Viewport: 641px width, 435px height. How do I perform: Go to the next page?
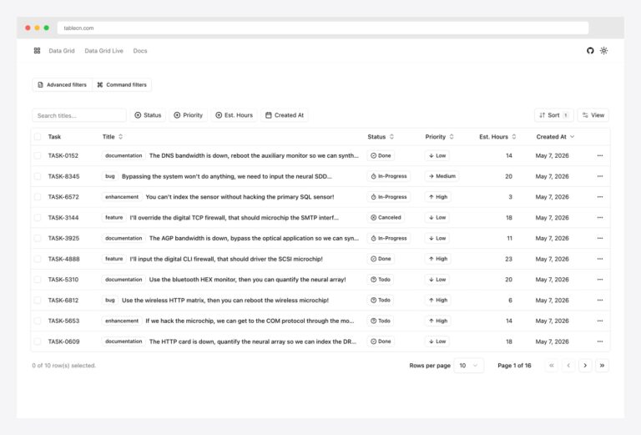pos(585,366)
